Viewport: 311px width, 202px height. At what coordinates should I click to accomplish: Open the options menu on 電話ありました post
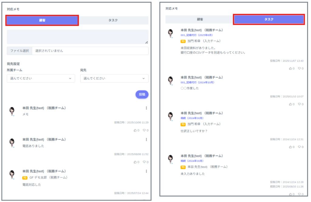click(146, 140)
